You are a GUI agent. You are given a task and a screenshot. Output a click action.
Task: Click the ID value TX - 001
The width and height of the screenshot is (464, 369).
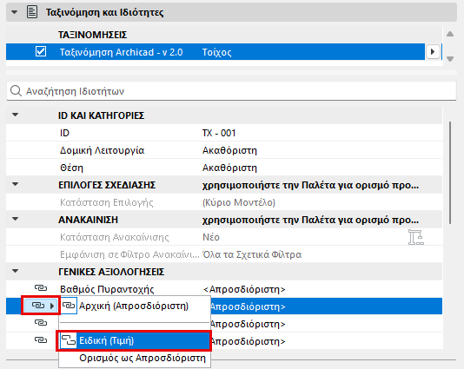tap(219, 133)
